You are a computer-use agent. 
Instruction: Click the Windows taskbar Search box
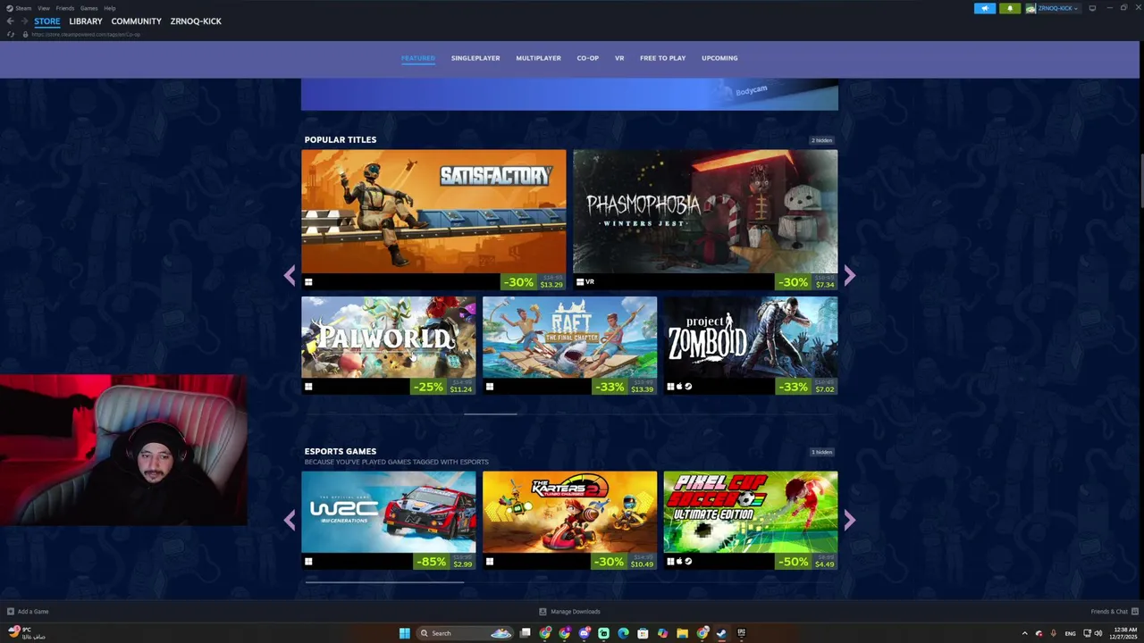click(x=466, y=633)
